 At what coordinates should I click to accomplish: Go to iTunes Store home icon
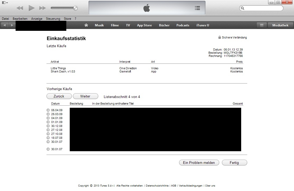click(86, 25)
